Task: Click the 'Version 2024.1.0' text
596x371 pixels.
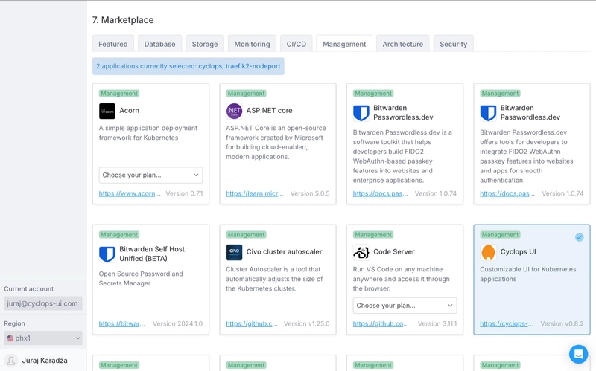Action: 177,324
